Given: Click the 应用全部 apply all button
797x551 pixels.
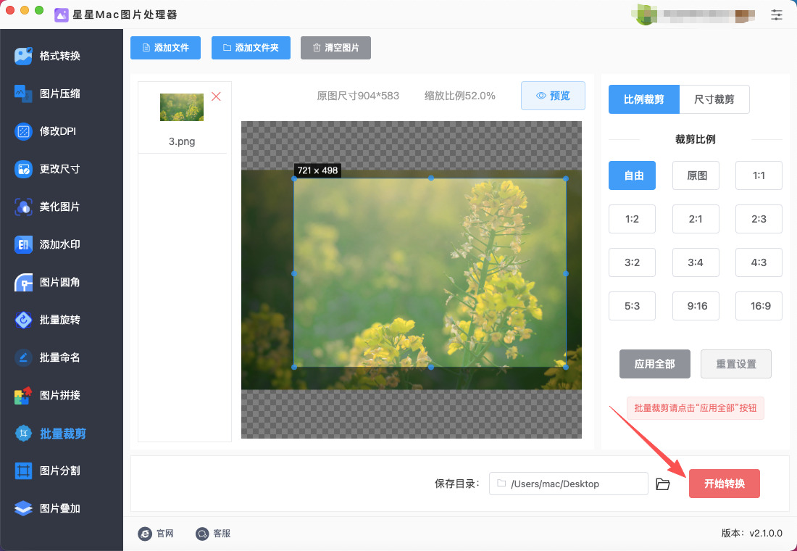Looking at the screenshot, I should coord(655,364).
